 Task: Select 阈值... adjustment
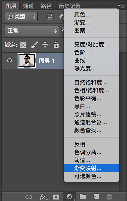tap(91, 160)
